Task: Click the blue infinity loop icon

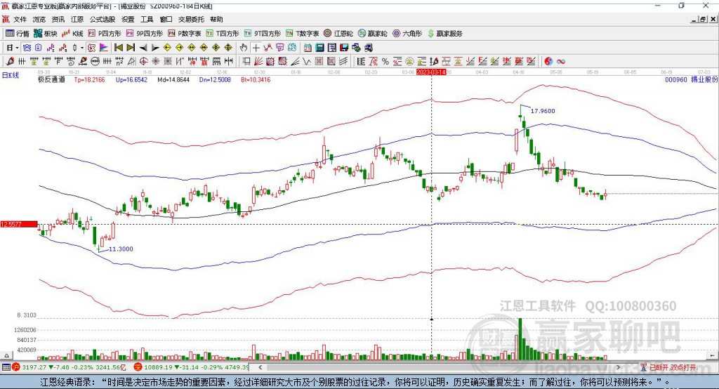Action: pyautogui.click(x=561, y=61)
